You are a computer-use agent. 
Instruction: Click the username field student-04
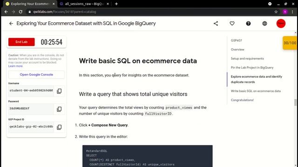(x=31, y=90)
